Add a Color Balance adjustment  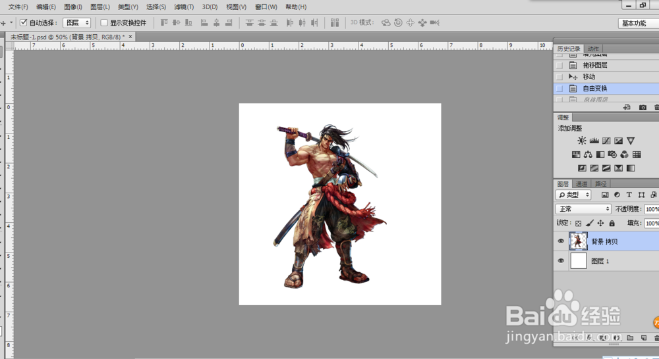point(588,155)
